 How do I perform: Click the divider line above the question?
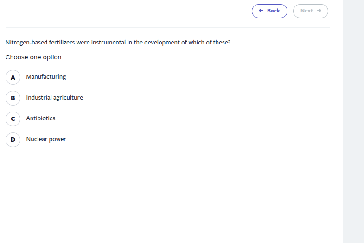[168, 27]
